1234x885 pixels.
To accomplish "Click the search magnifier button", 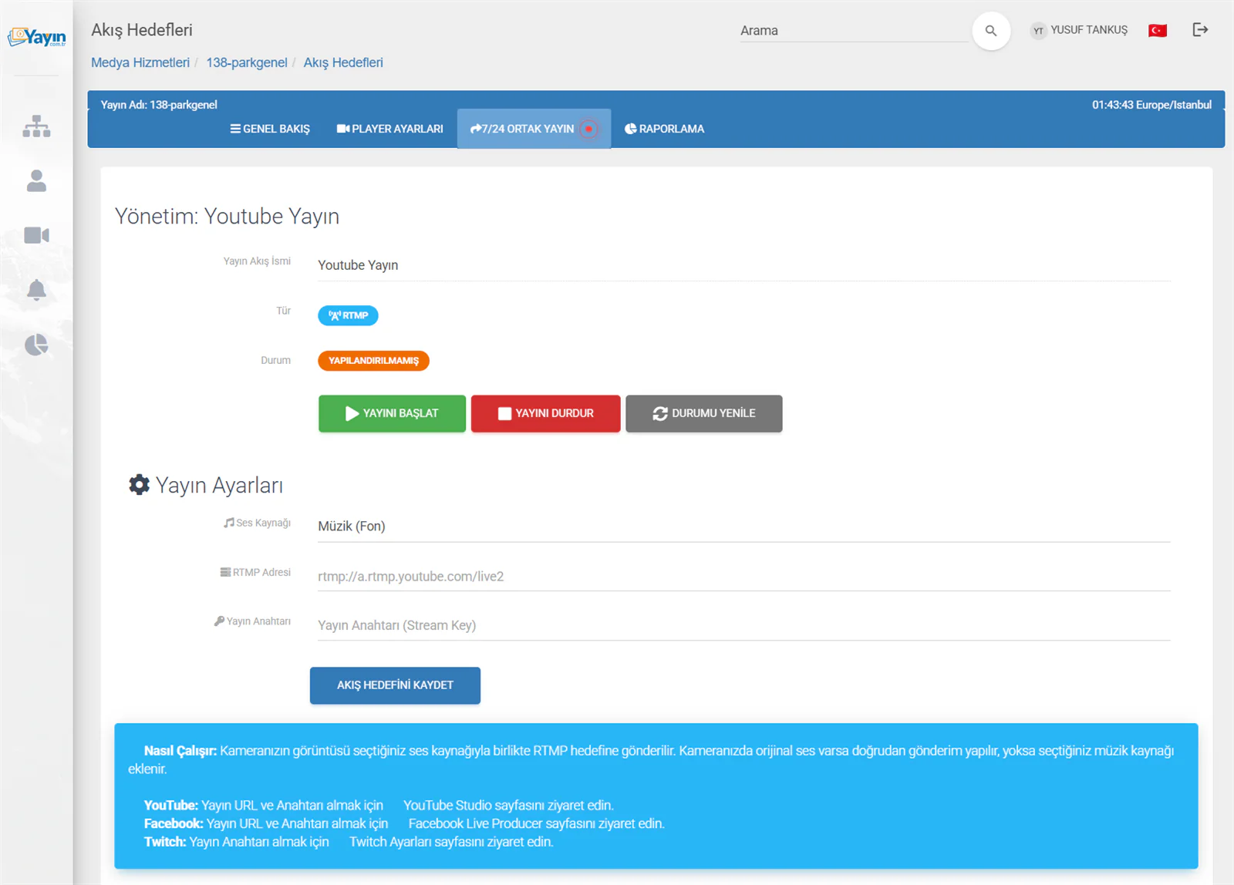I will 991,31.
